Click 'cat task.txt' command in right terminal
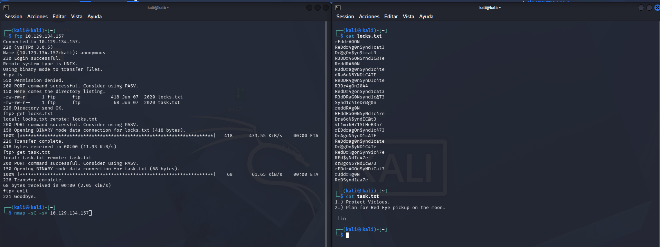Viewport: 660px width, 247px height. tap(362, 197)
